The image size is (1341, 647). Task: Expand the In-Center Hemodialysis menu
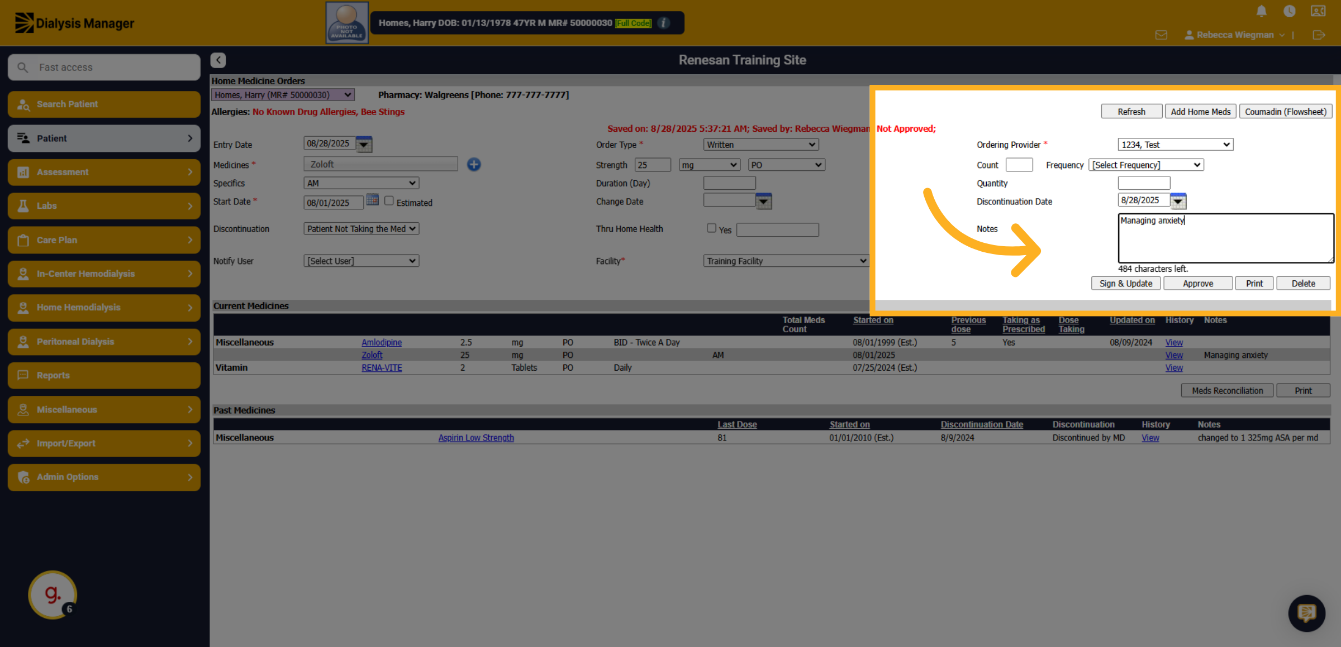coord(104,274)
